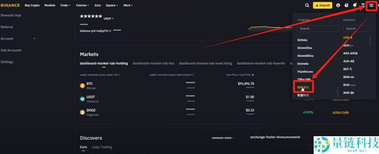
Task: Click the globe language icon in header
Action: 371,5
